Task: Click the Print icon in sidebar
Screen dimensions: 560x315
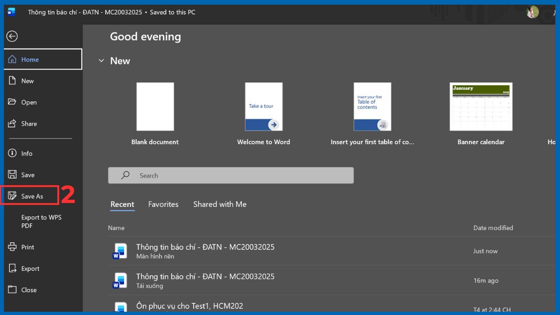Action: [x=13, y=247]
